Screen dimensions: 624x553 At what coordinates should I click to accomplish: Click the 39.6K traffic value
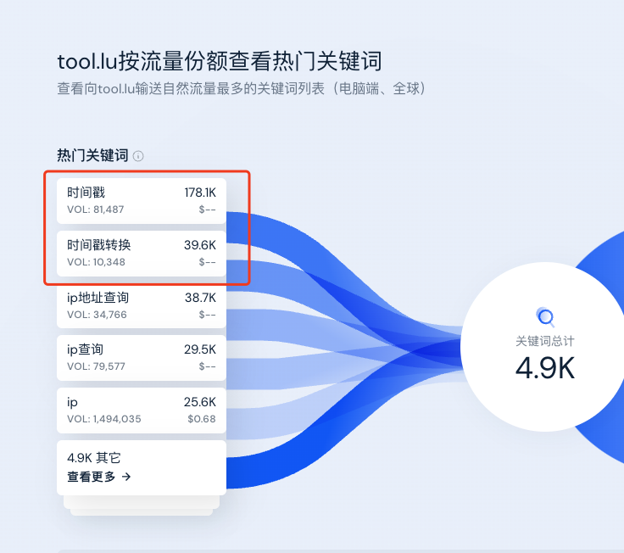tap(200, 245)
